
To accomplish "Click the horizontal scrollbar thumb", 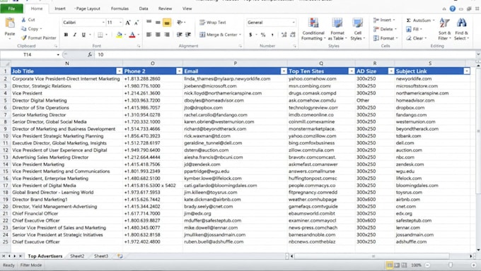I will click(372, 256).
